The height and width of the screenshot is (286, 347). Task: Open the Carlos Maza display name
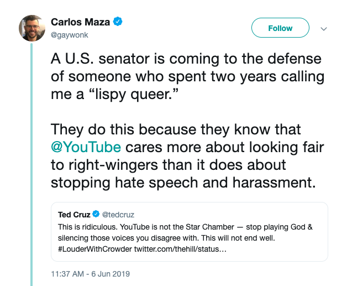[81, 22]
